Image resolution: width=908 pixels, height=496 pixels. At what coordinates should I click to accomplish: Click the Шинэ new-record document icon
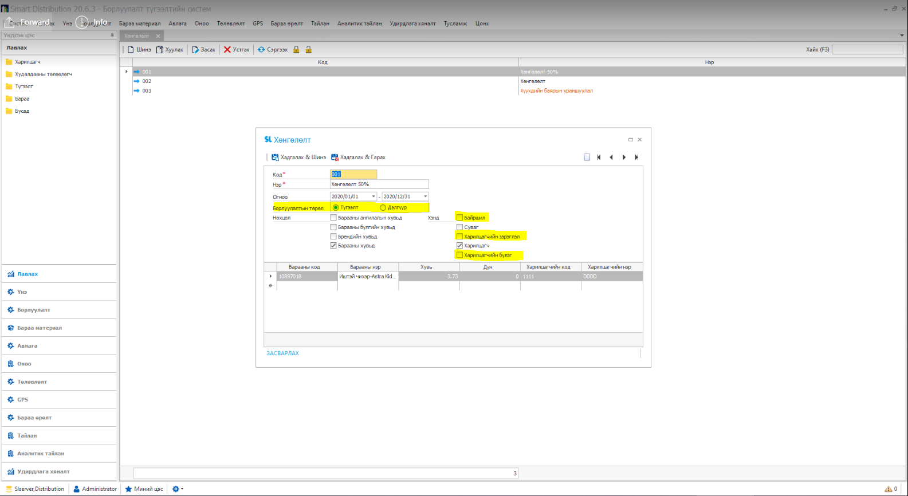pyautogui.click(x=131, y=50)
